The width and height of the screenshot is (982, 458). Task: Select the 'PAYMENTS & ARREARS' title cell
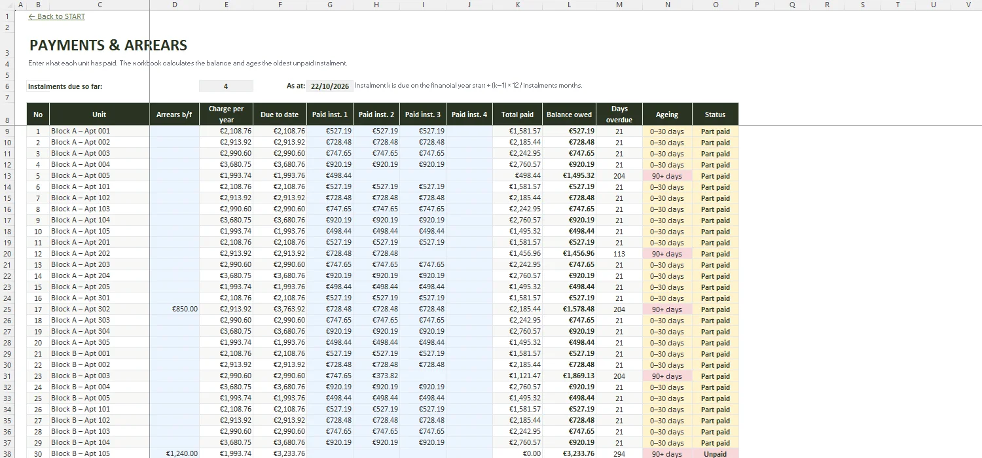click(109, 46)
